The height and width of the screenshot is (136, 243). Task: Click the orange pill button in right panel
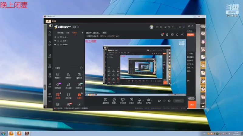pos(190,35)
